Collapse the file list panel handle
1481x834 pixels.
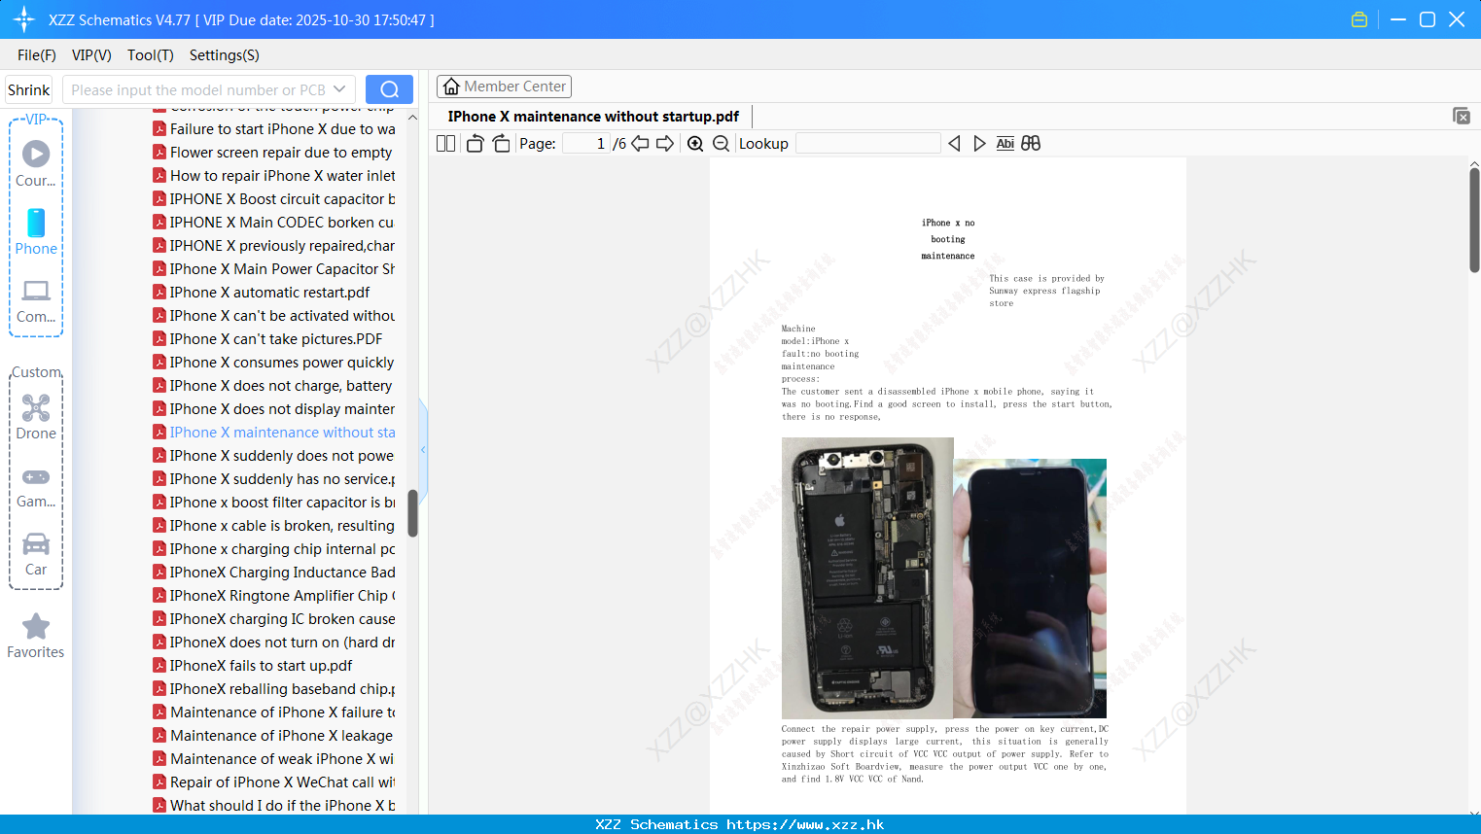tap(423, 449)
